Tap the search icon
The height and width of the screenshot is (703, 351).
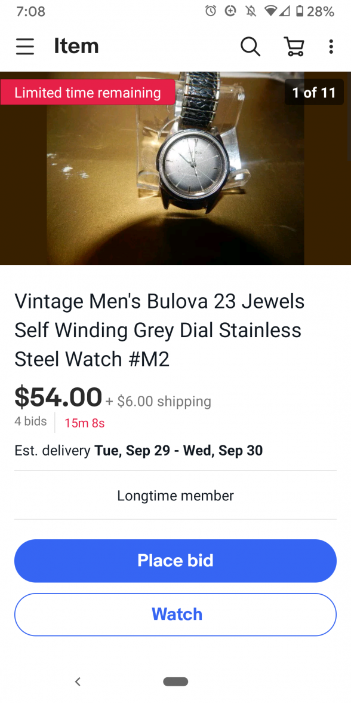250,46
